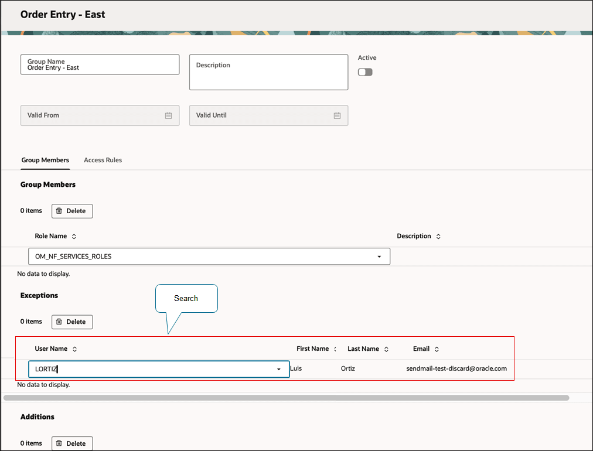Click the horizontal scrollbar

pyautogui.click(x=286, y=398)
